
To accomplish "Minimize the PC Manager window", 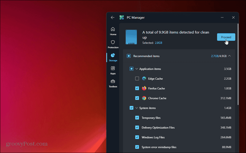I will [222, 18].
